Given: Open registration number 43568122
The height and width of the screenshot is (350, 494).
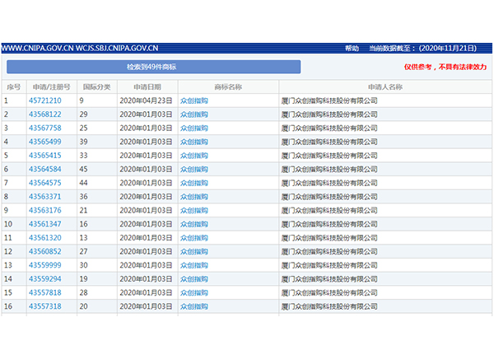Looking at the screenshot, I should click(x=45, y=114).
